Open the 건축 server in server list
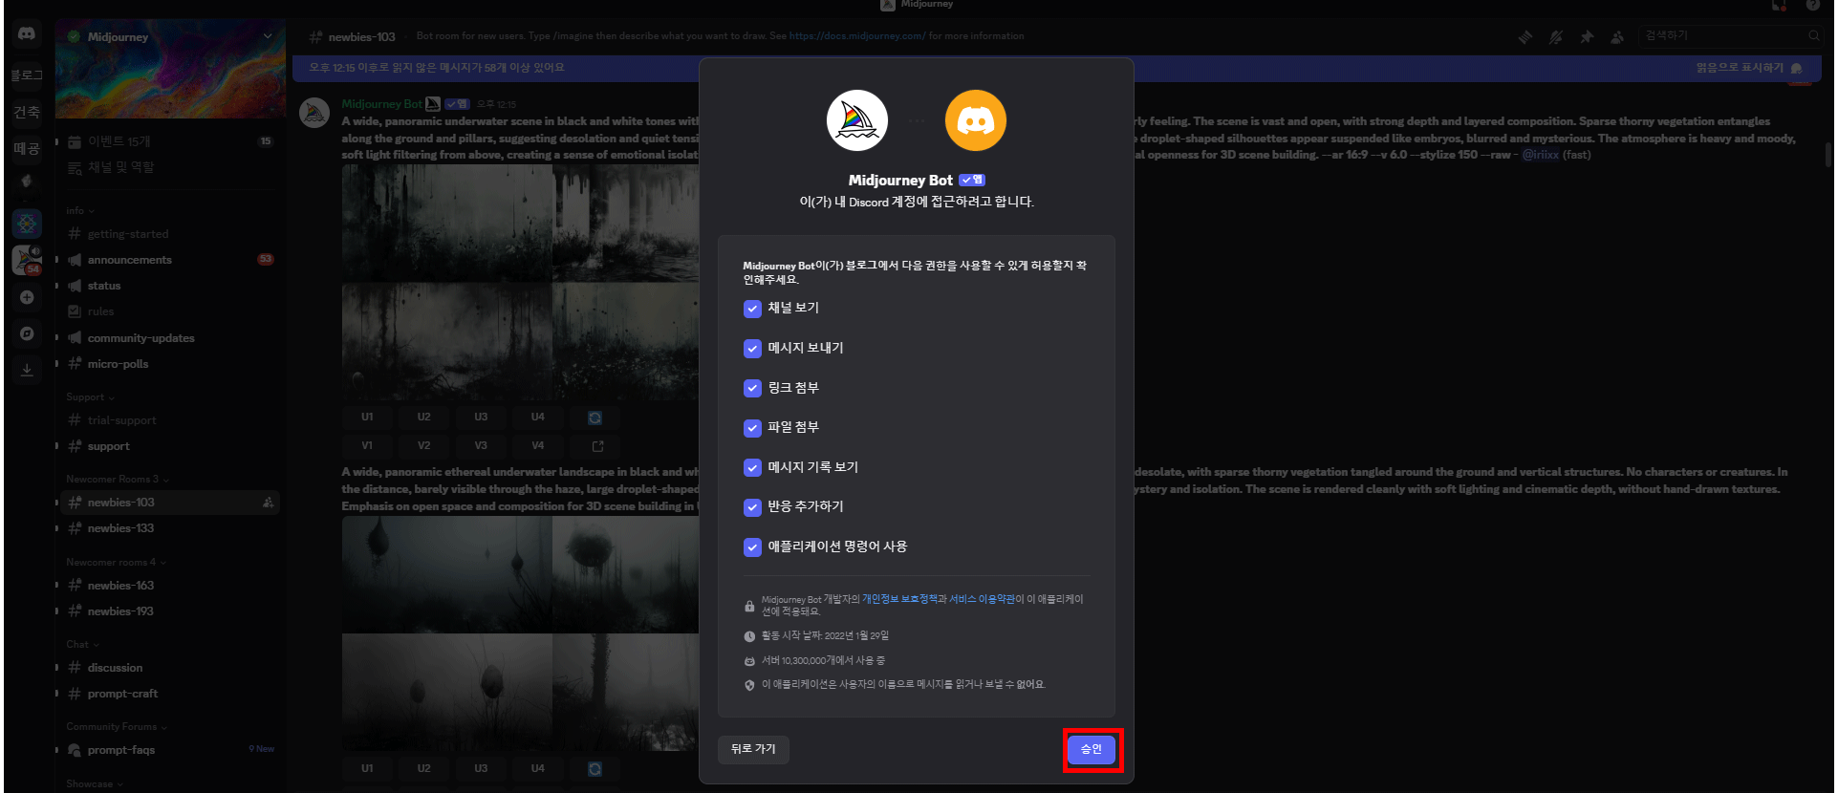The image size is (1838, 793). (27, 112)
